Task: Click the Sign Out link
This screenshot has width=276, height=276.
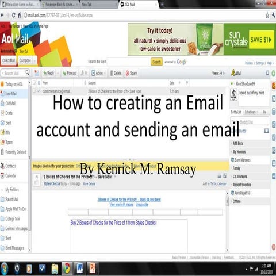Action: (x=24, y=51)
